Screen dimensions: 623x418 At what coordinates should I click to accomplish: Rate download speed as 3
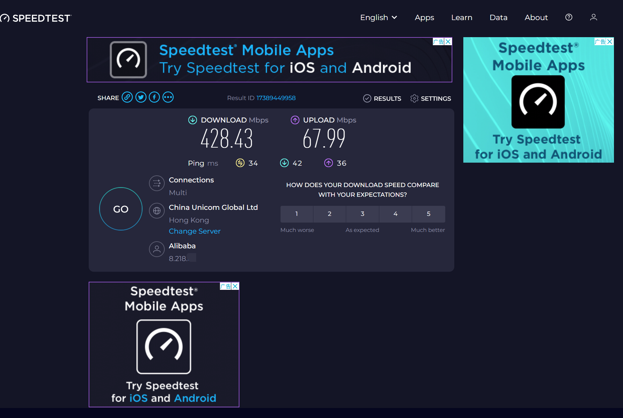363,214
